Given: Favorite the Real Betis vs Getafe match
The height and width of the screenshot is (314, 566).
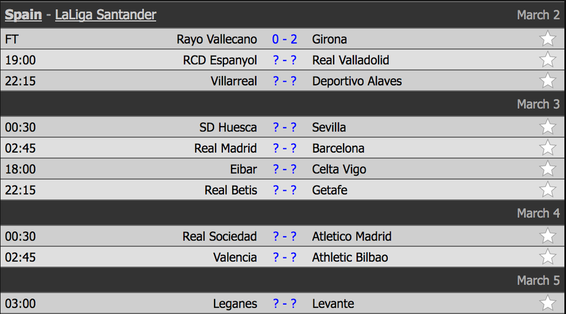Looking at the screenshot, I should tap(548, 190).
